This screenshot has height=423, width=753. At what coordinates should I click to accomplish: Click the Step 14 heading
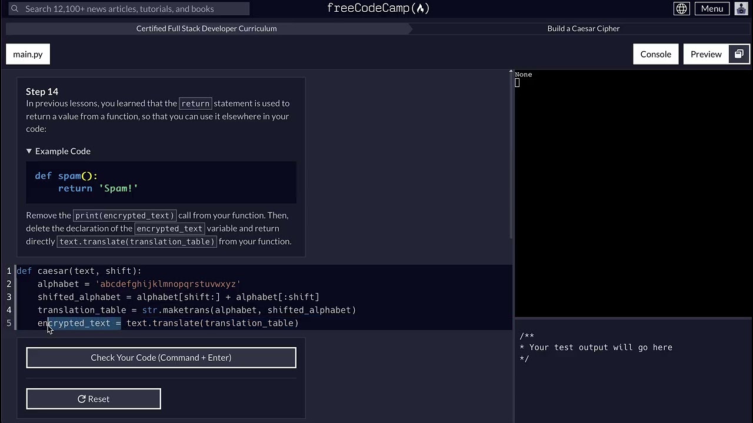[42, 92]
